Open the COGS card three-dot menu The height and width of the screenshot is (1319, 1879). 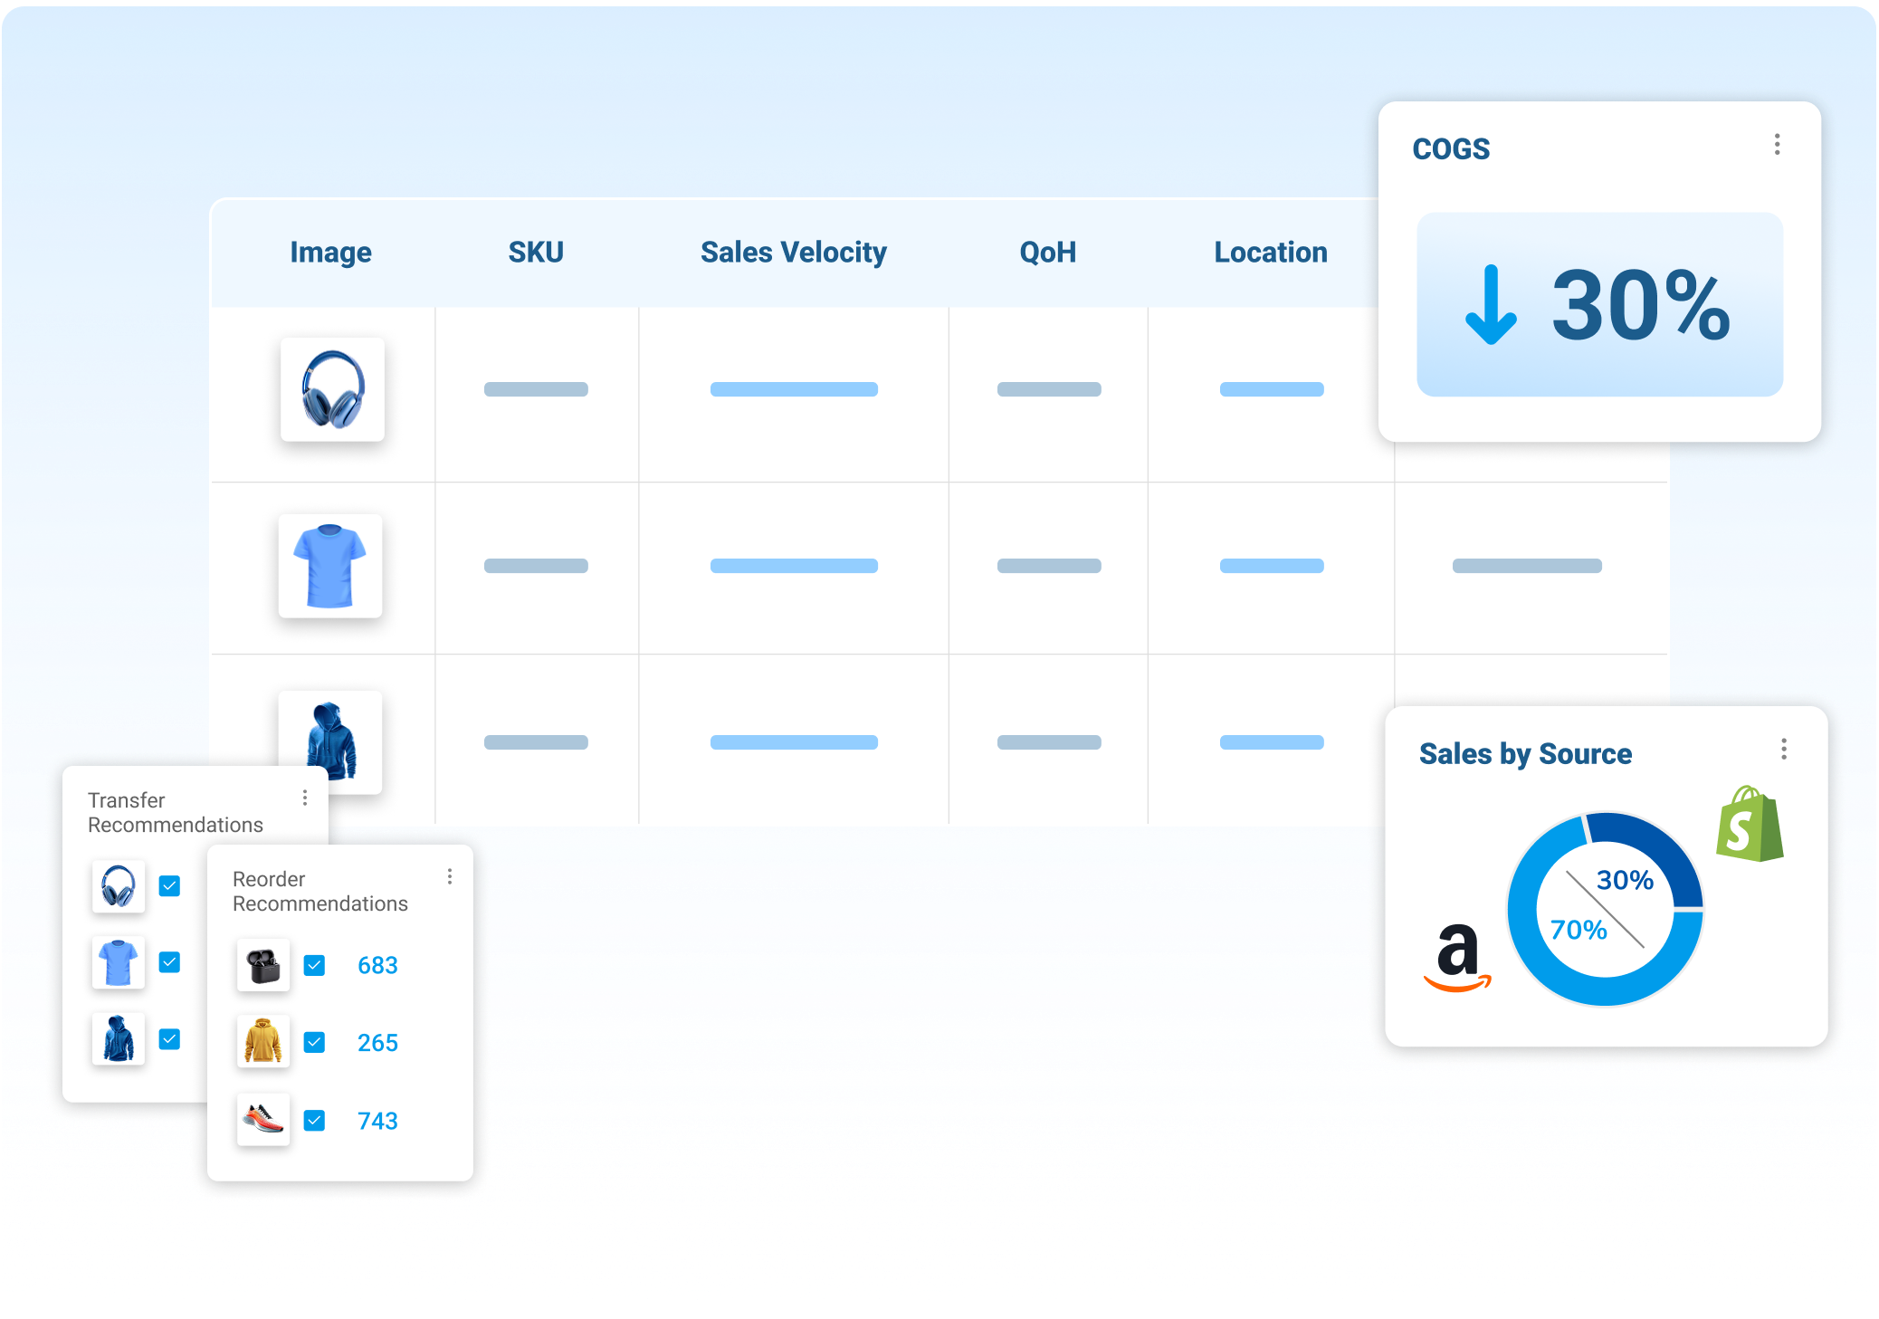coord(1777,145)
